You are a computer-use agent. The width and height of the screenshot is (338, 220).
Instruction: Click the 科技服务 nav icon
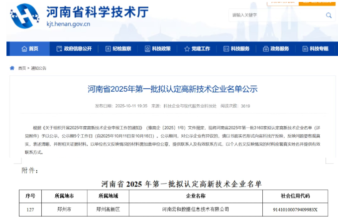[226, 49]
